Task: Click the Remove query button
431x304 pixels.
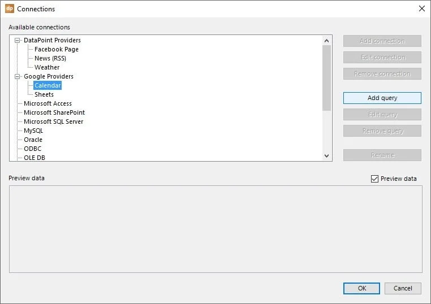Action: click(382, 131)
